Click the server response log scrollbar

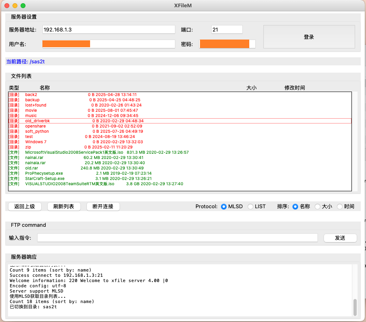(355, 307)
